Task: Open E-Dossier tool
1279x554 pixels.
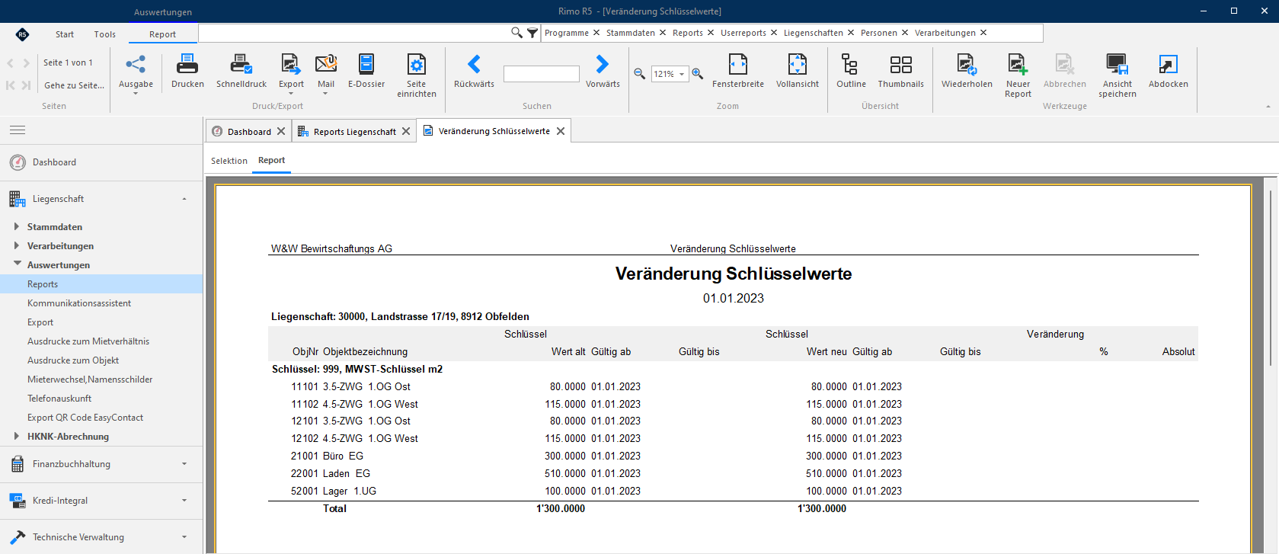Action: (x=366, y=72)
